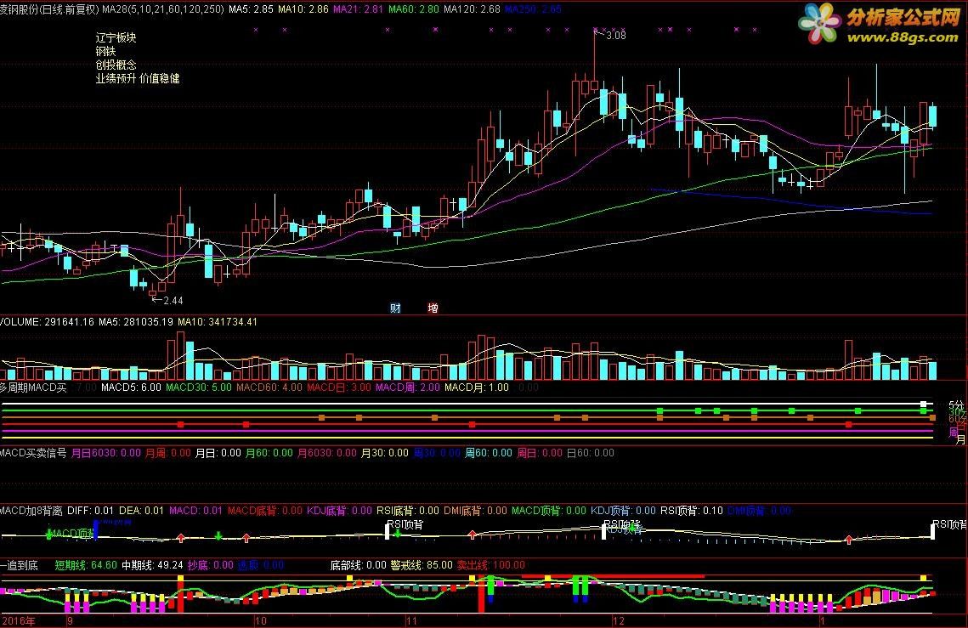The height and width of the screenshot is (628, 968).
Task: Select the 月30: 0.00 value
Action: click(385, 453)
